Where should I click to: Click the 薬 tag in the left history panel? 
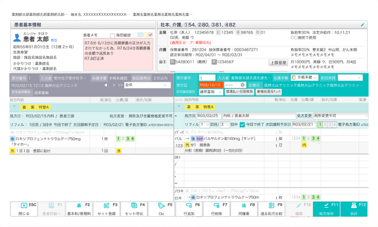click(x=32, y=107)
